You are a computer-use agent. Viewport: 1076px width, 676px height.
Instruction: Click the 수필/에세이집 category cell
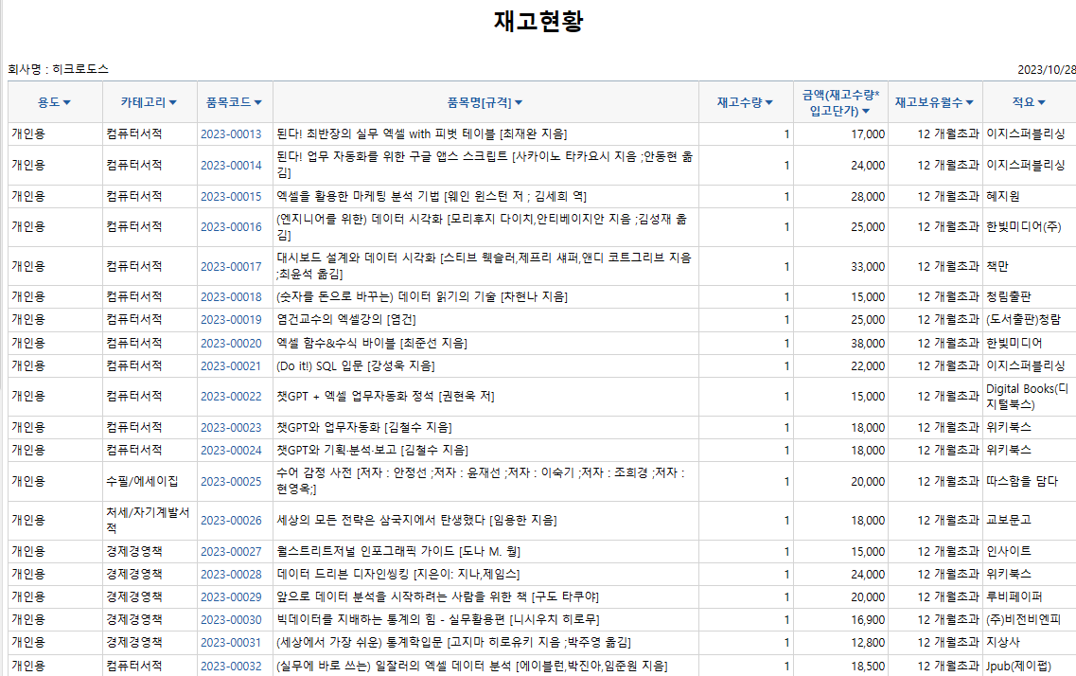tap(150, 482)
